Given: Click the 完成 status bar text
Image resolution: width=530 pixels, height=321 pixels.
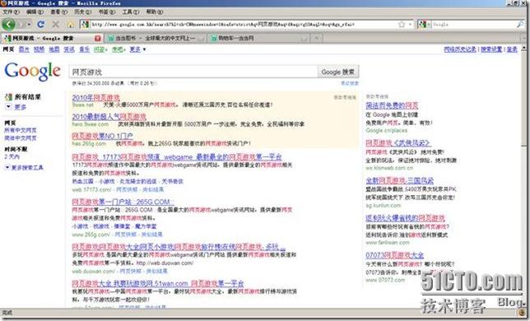Looking at the screenshot, I should [x=7, y=313].
